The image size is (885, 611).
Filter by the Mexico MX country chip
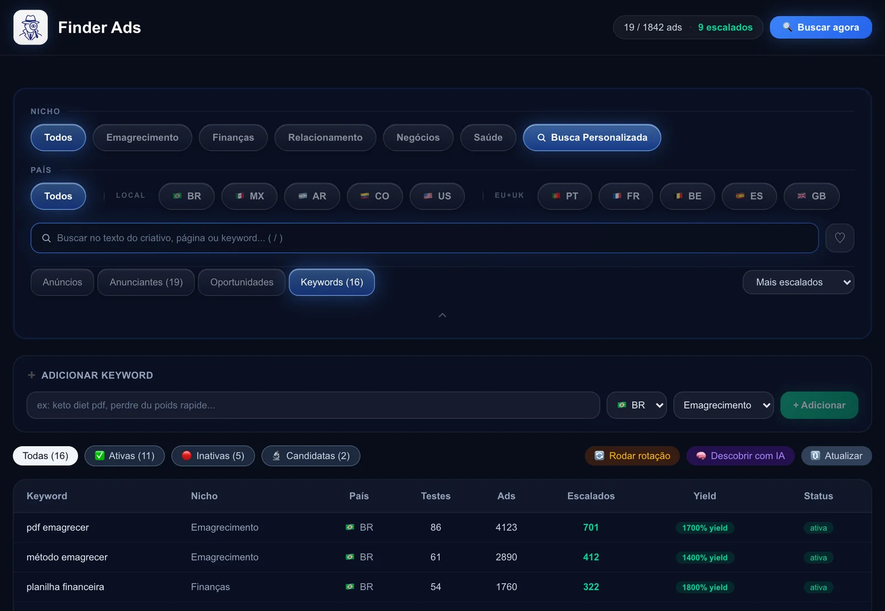click(249, 196)
